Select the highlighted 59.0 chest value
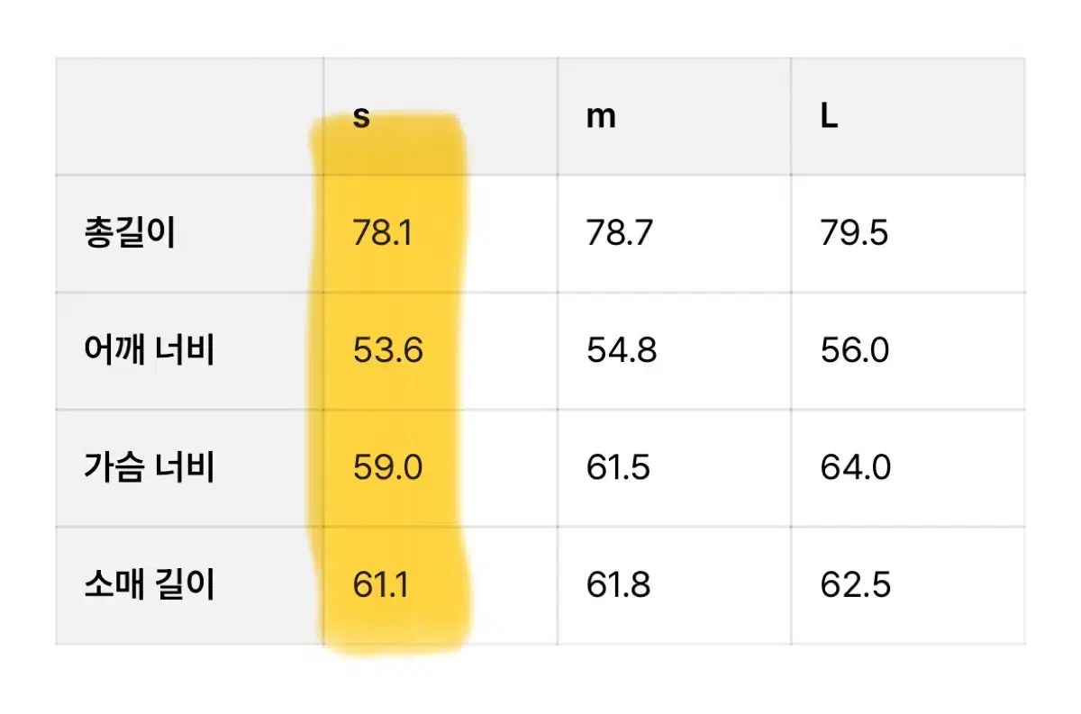 point(387,468)
